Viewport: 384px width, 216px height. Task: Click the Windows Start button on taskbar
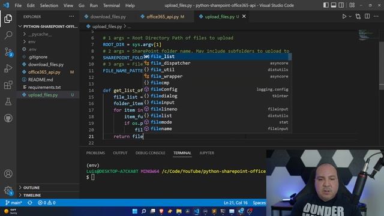[134, 211]
